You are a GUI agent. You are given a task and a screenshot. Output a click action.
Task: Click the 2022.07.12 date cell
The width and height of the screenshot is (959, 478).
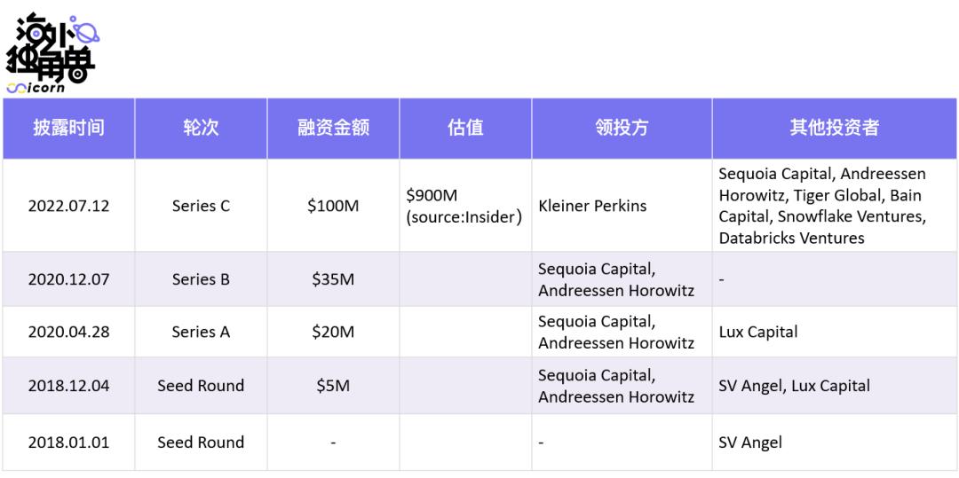click(68, 206)
